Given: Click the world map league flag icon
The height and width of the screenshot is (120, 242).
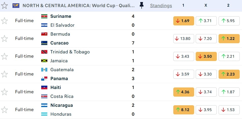Looking at the screenshot, I should [x=16, y=6].
